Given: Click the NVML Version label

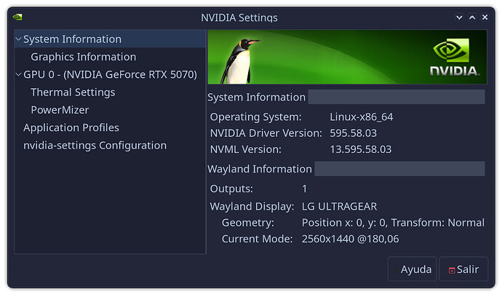Looking at the screenshot, I should [246, 149].
